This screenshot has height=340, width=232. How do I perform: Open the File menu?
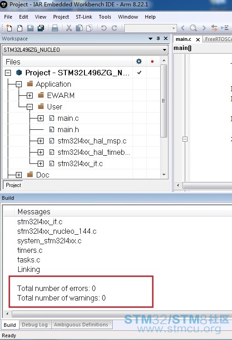pos(8,17)
